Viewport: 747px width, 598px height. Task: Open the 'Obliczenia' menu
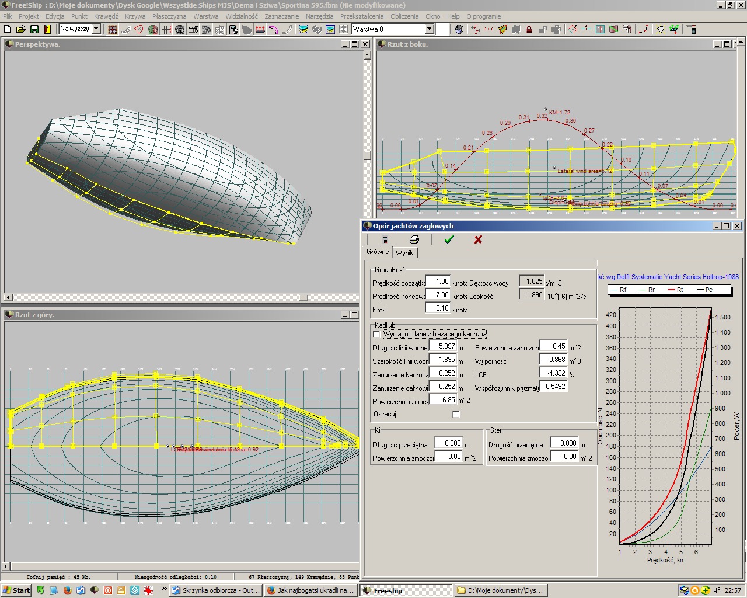click(404, 16)
